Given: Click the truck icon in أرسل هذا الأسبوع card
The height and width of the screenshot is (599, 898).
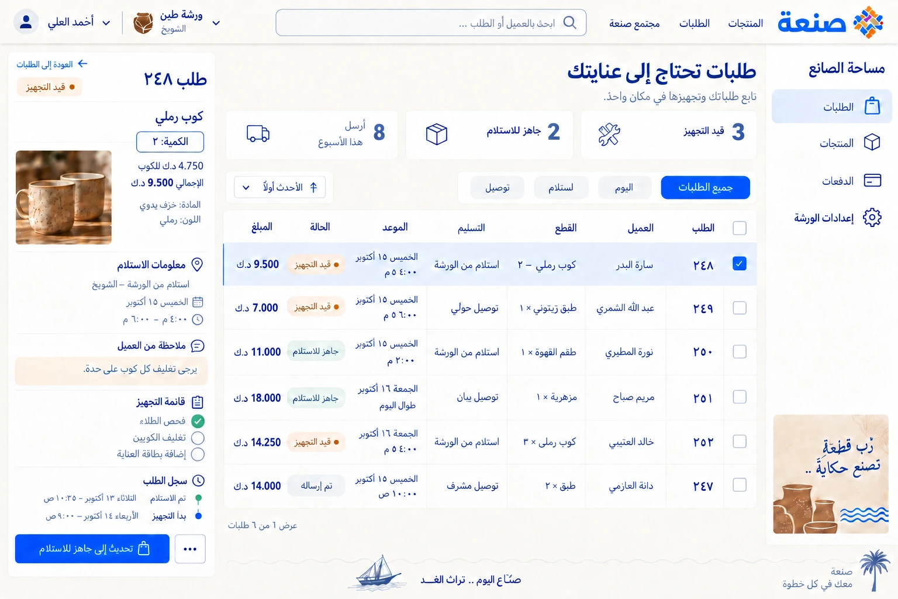Looking at the screenshot, I should click(x=258, y=133).
